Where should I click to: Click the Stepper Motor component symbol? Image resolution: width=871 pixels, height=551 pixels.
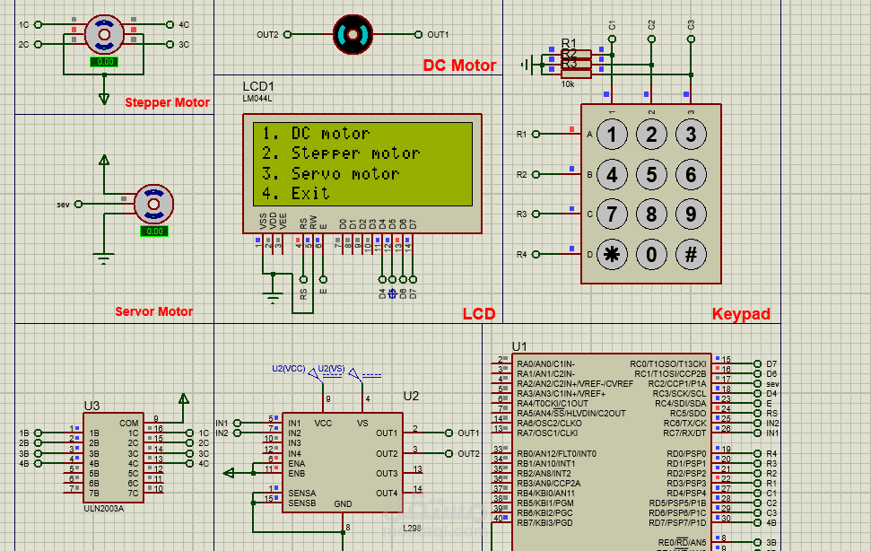coord(105,34)
